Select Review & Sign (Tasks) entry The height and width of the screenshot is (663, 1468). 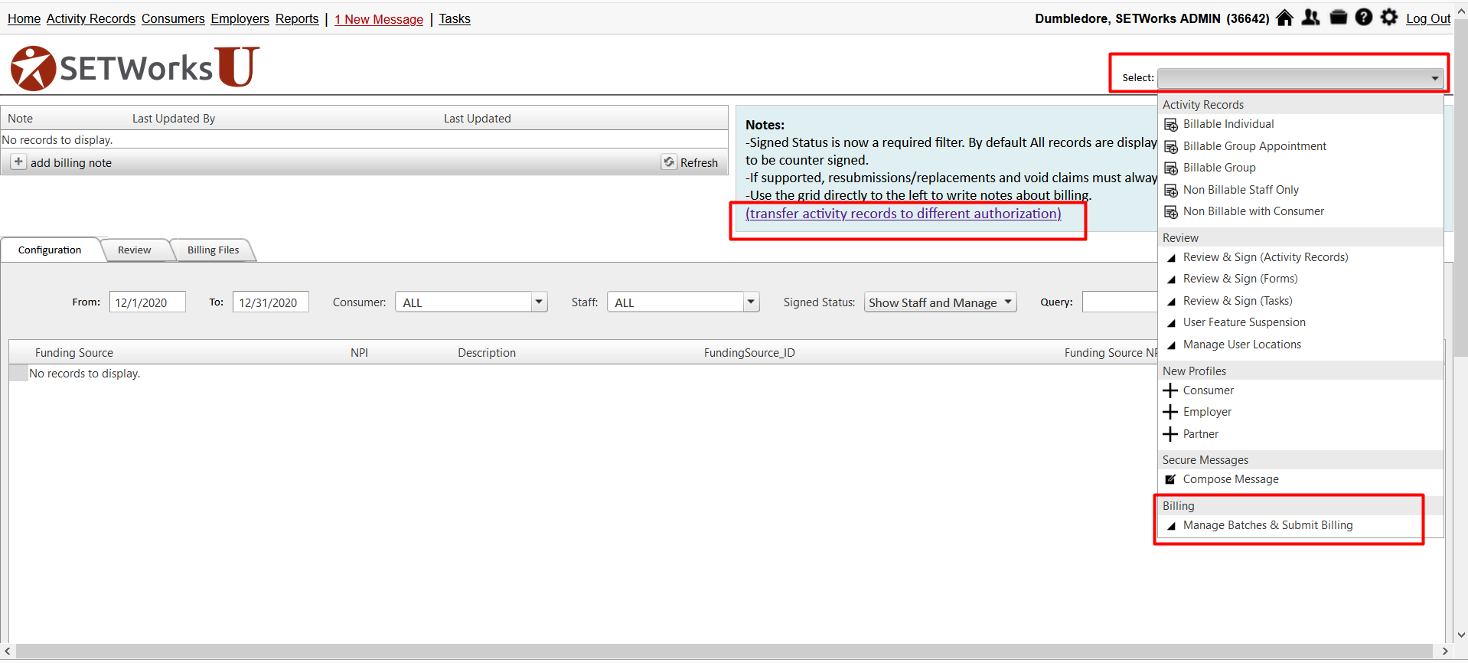1238,301
